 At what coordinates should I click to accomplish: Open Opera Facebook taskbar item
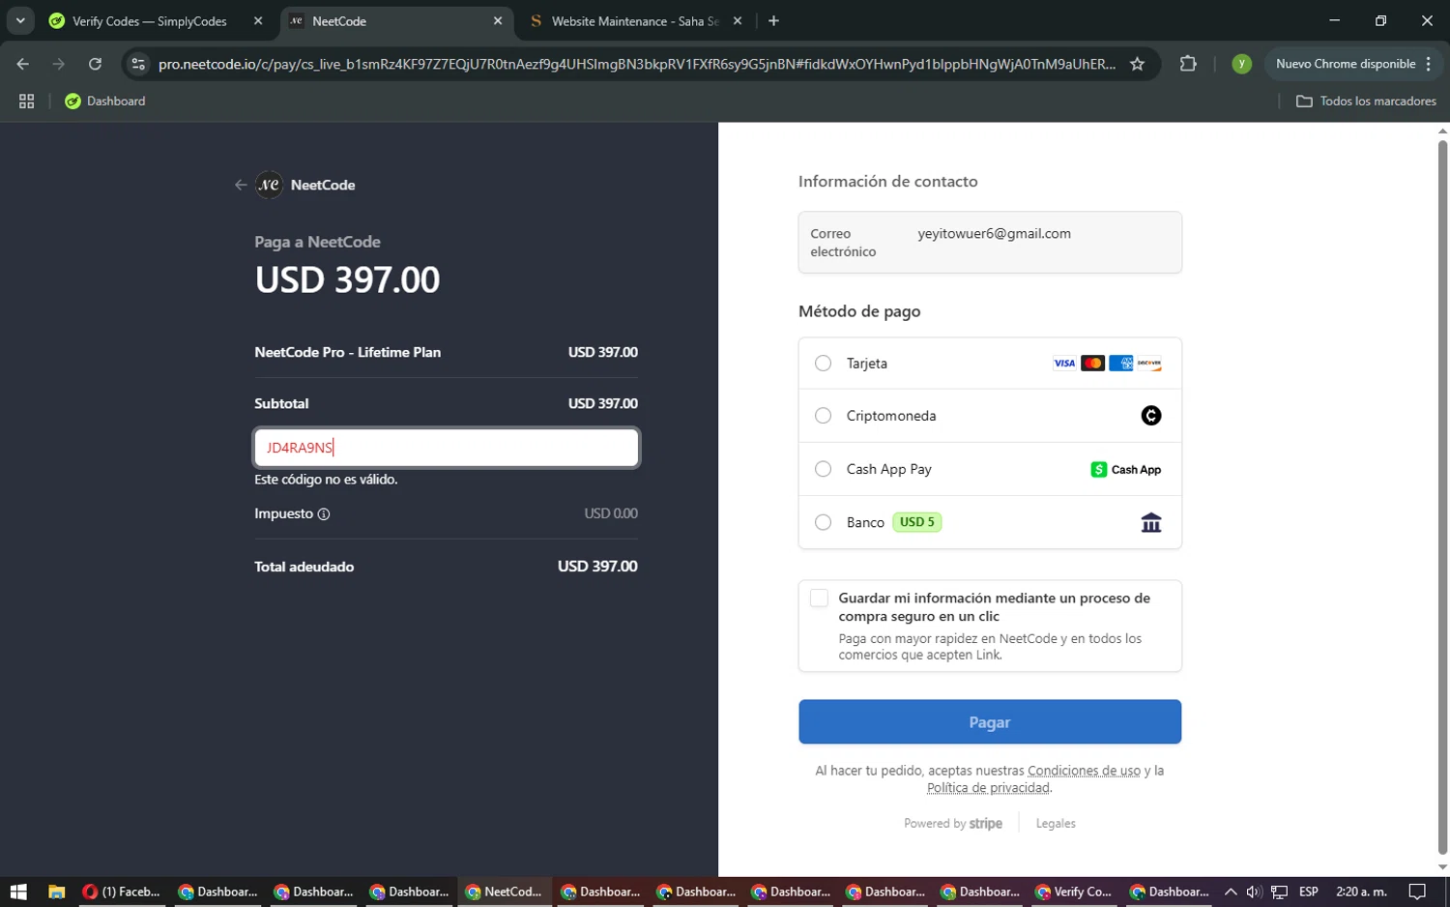pyautogui.click(x=122, y=892)
